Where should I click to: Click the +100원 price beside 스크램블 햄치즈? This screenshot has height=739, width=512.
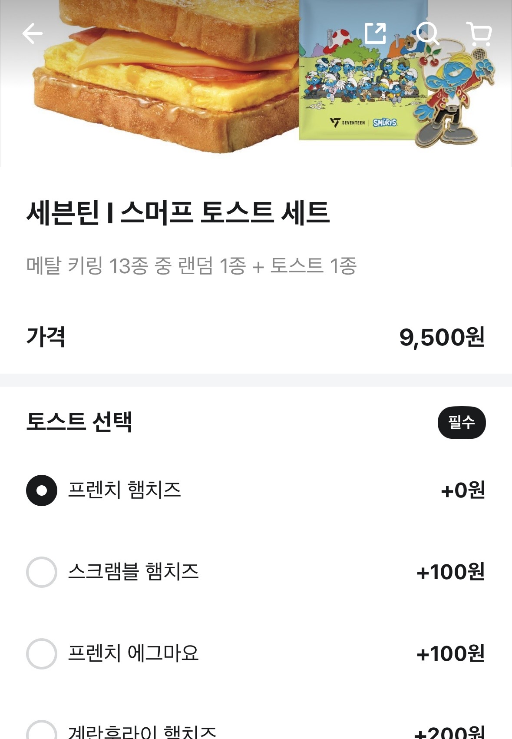coord(450,572)
